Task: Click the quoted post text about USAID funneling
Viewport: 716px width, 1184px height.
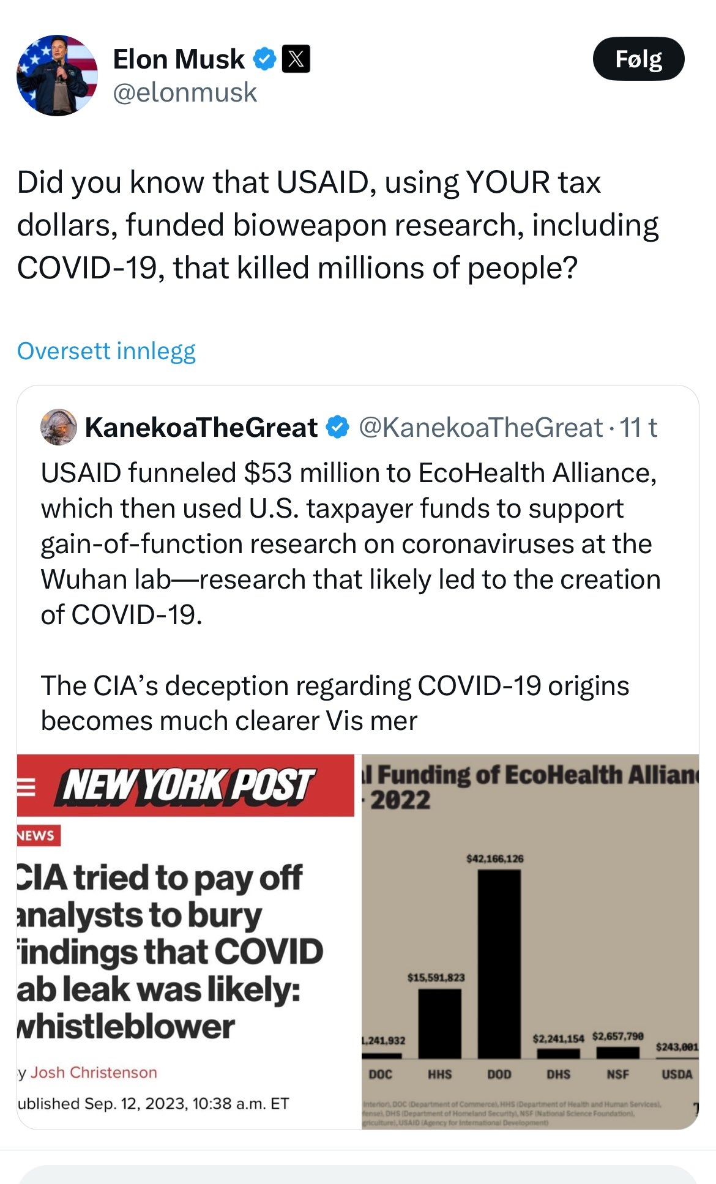Action: [x=350, y=543]
